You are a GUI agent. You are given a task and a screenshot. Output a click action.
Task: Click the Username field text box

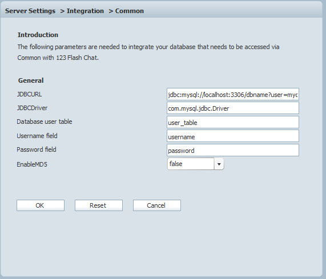233,136
